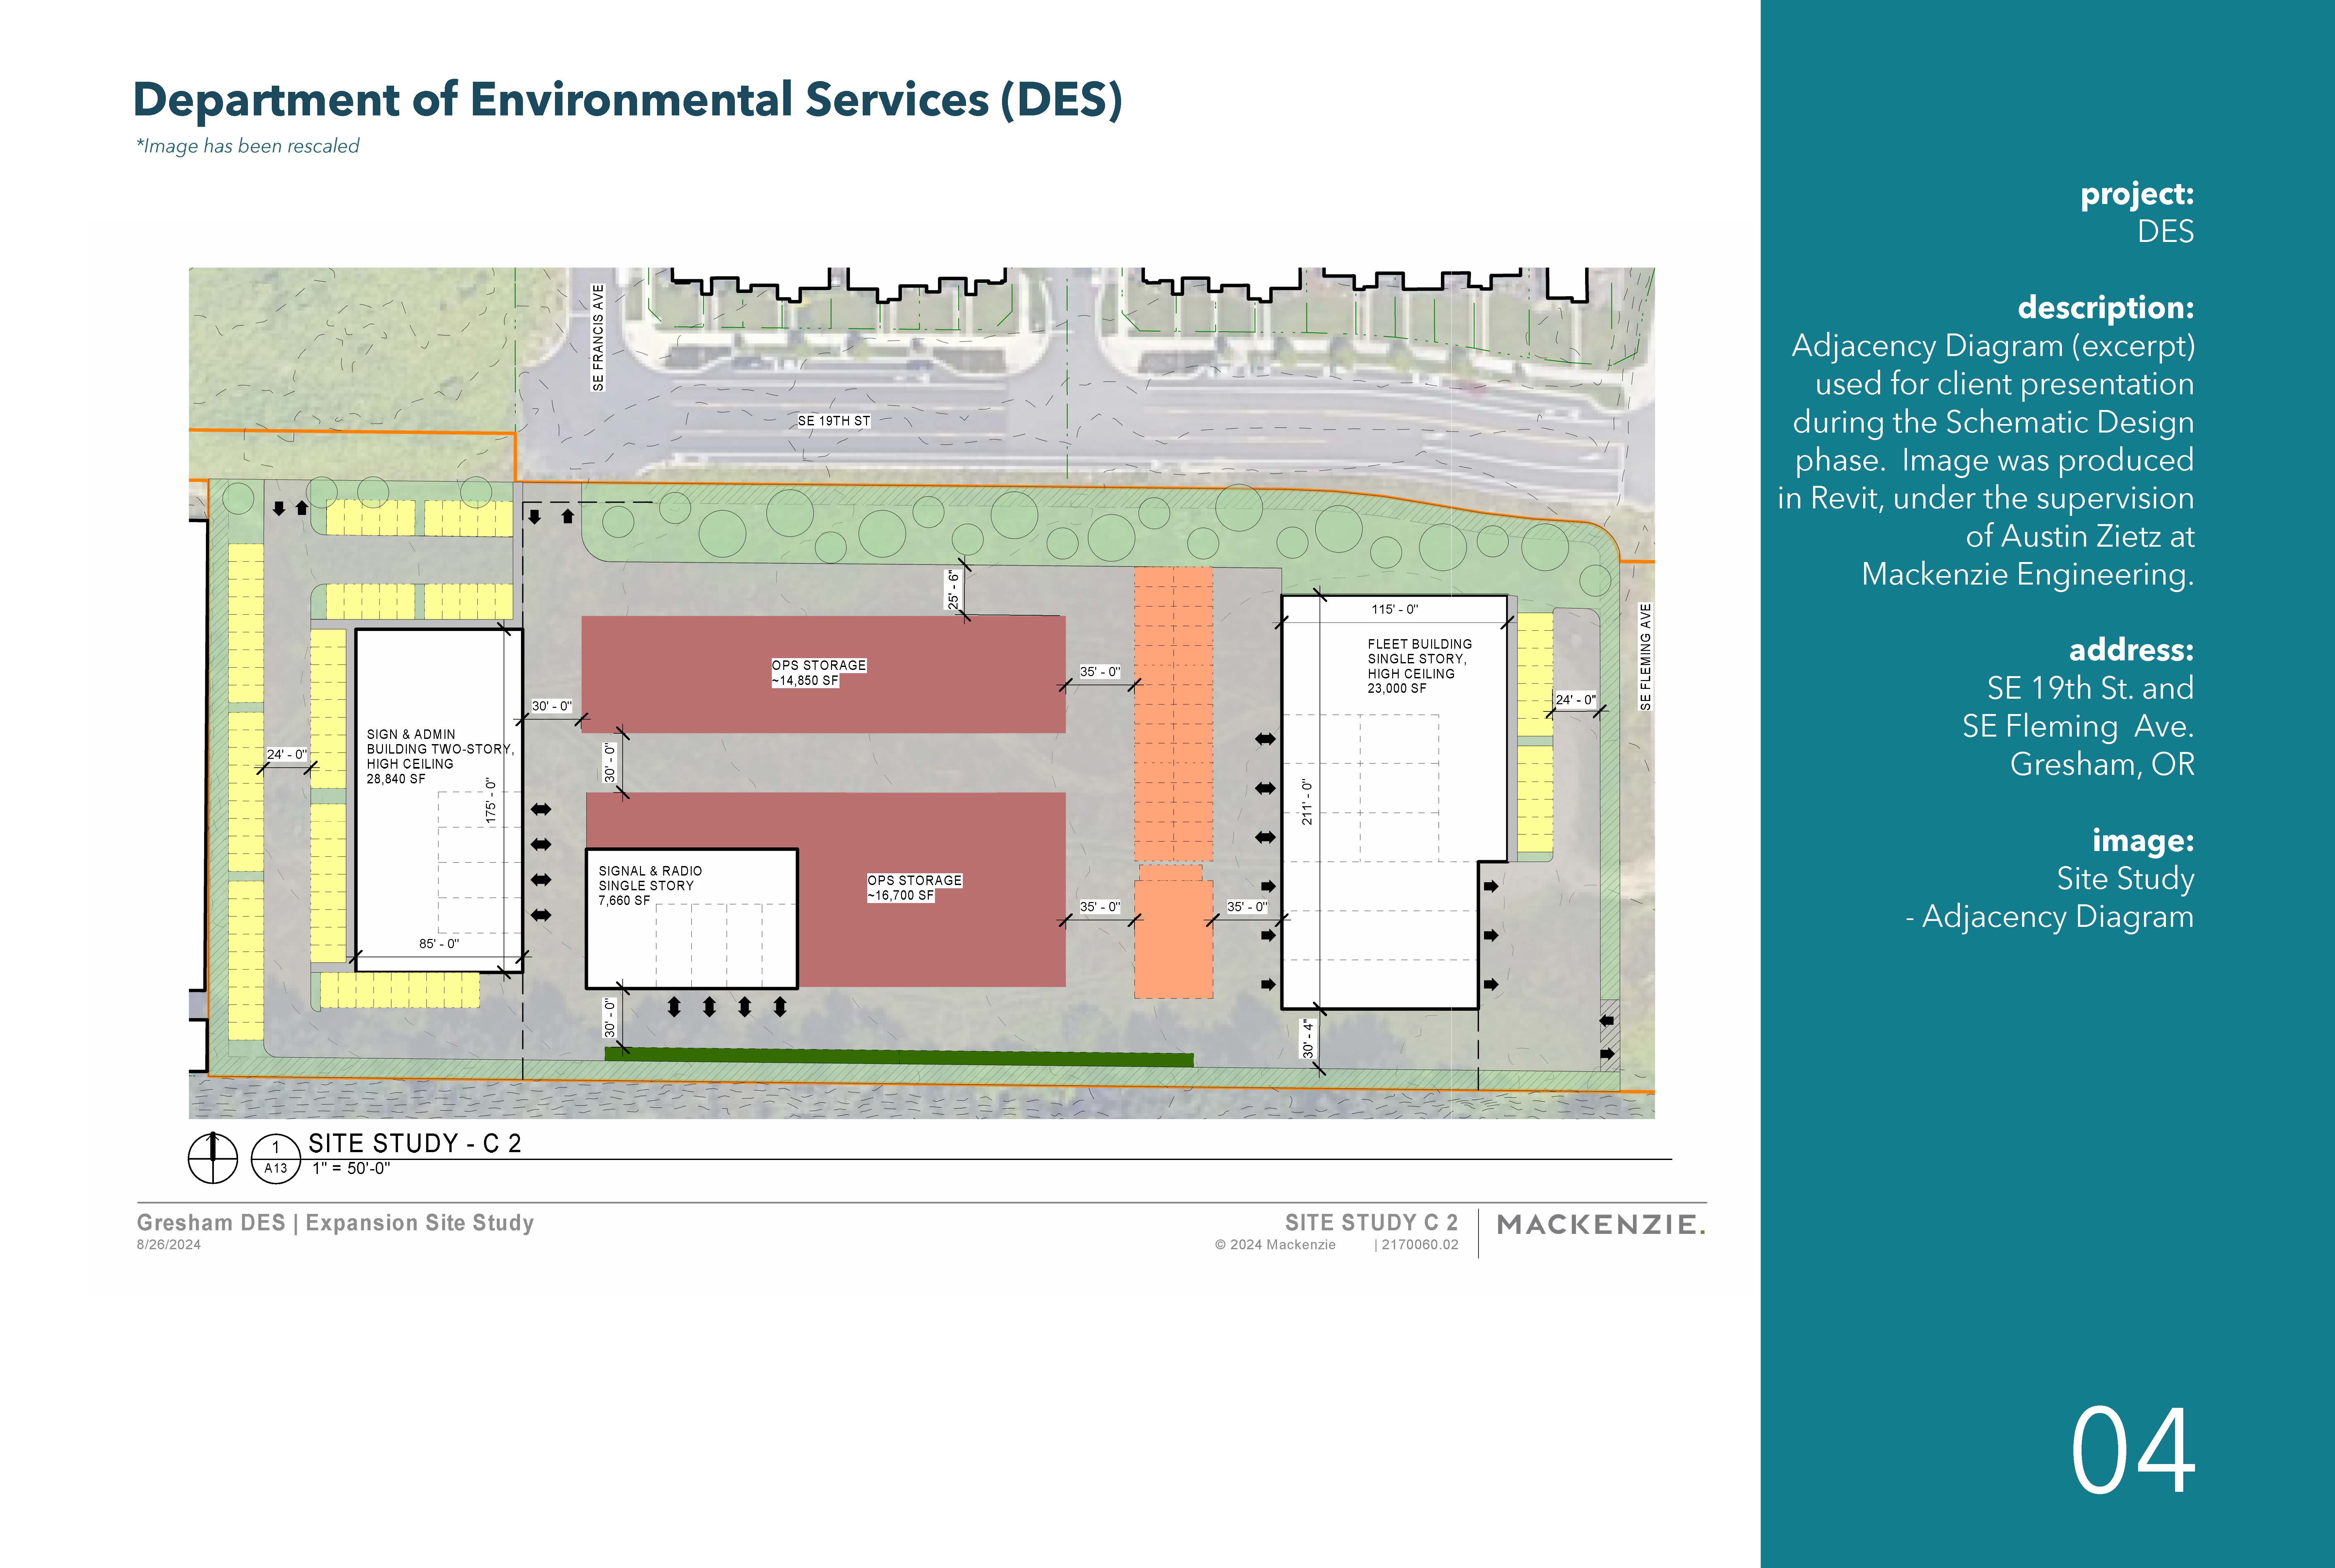Viewport: 2335px width, 1568px height.
Task: Click the SITE STUDY - C 2 title
Action: (415, 1143)
